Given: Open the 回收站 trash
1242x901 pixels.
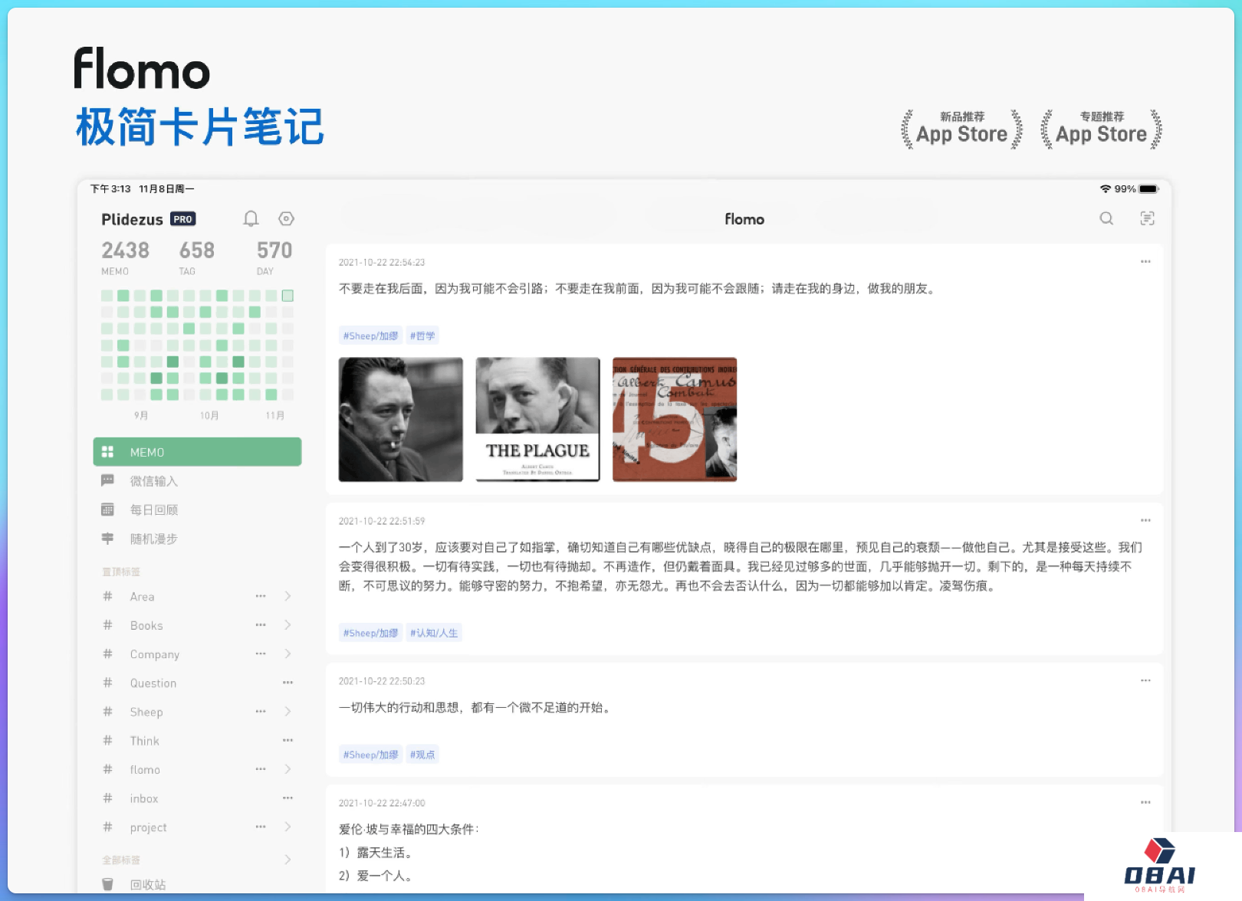Looking at the screenshot, I should tap(147, 884).
